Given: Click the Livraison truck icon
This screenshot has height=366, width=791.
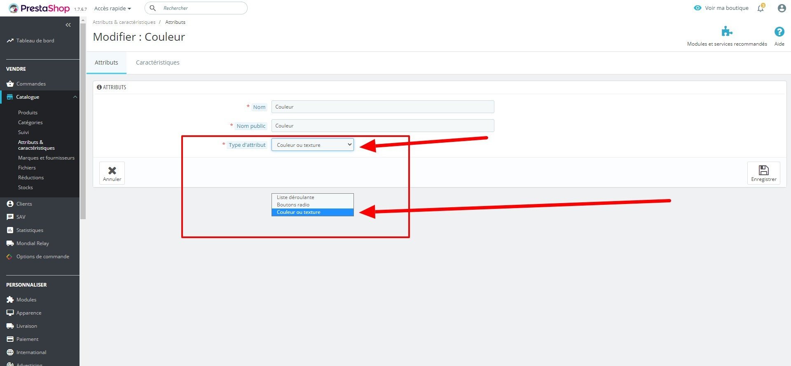Looking at the screenshot, I should point(10,326).
